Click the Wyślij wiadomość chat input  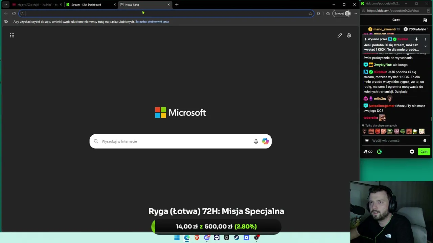396,141
